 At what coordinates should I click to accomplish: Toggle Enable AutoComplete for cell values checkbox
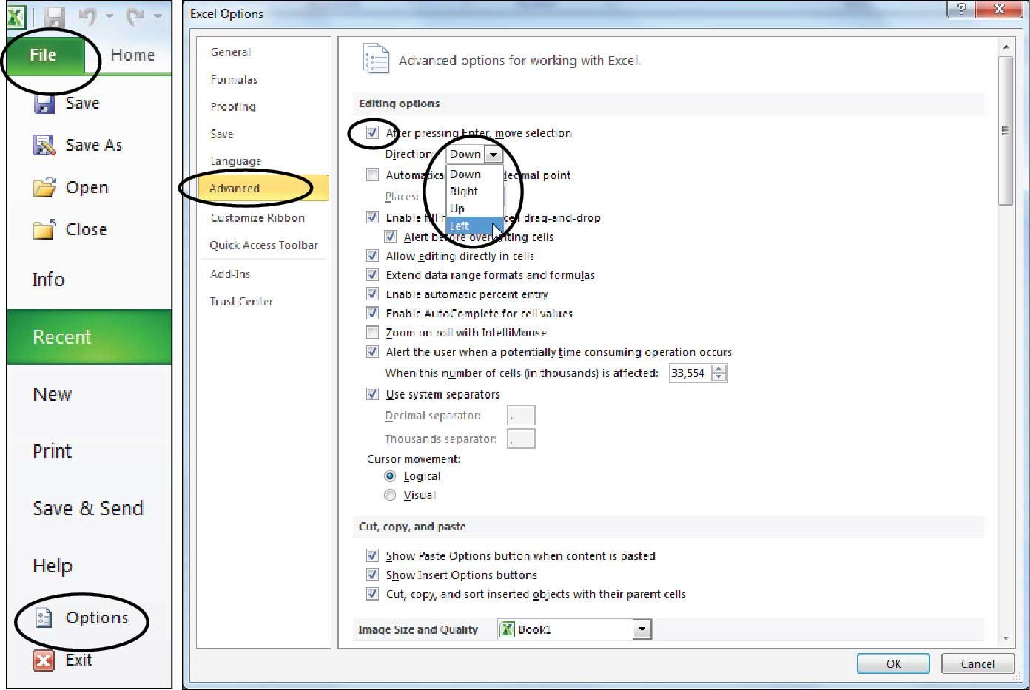(372, 314)
